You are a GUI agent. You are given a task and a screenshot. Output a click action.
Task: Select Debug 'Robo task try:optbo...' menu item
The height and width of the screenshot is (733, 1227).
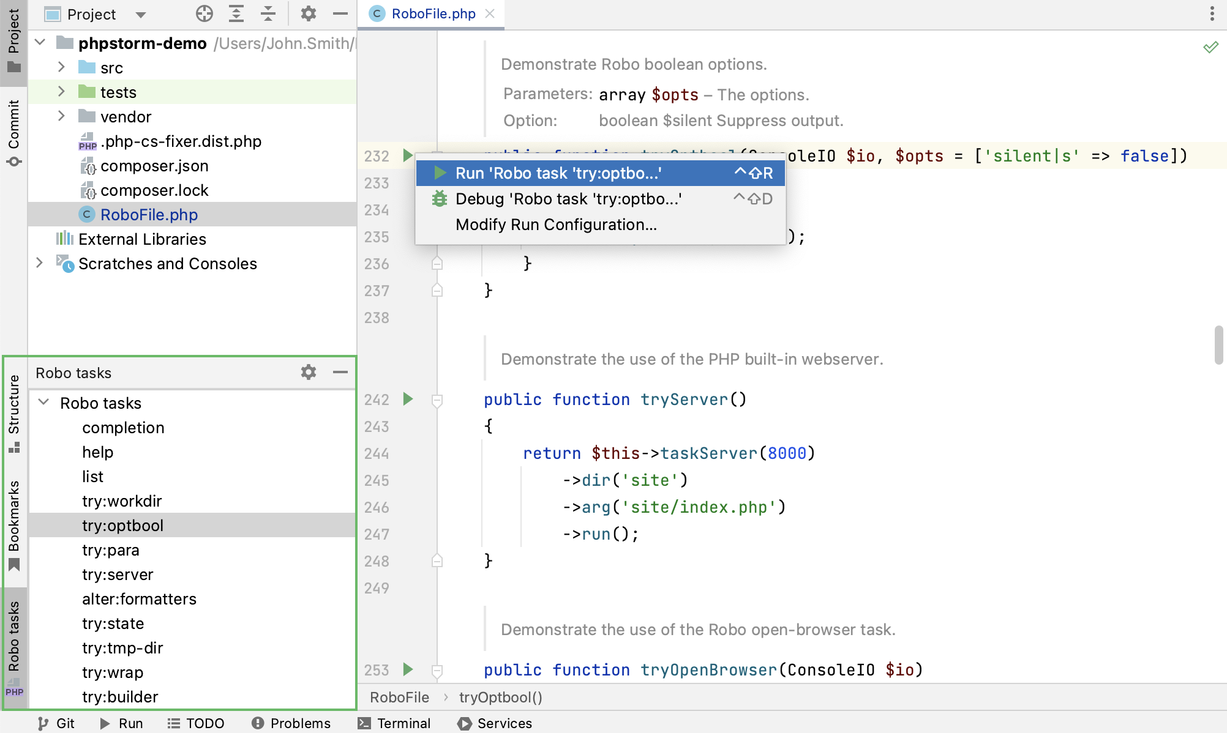click(x=600, y=199)
